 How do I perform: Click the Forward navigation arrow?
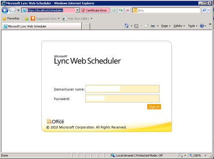[12, 10]
